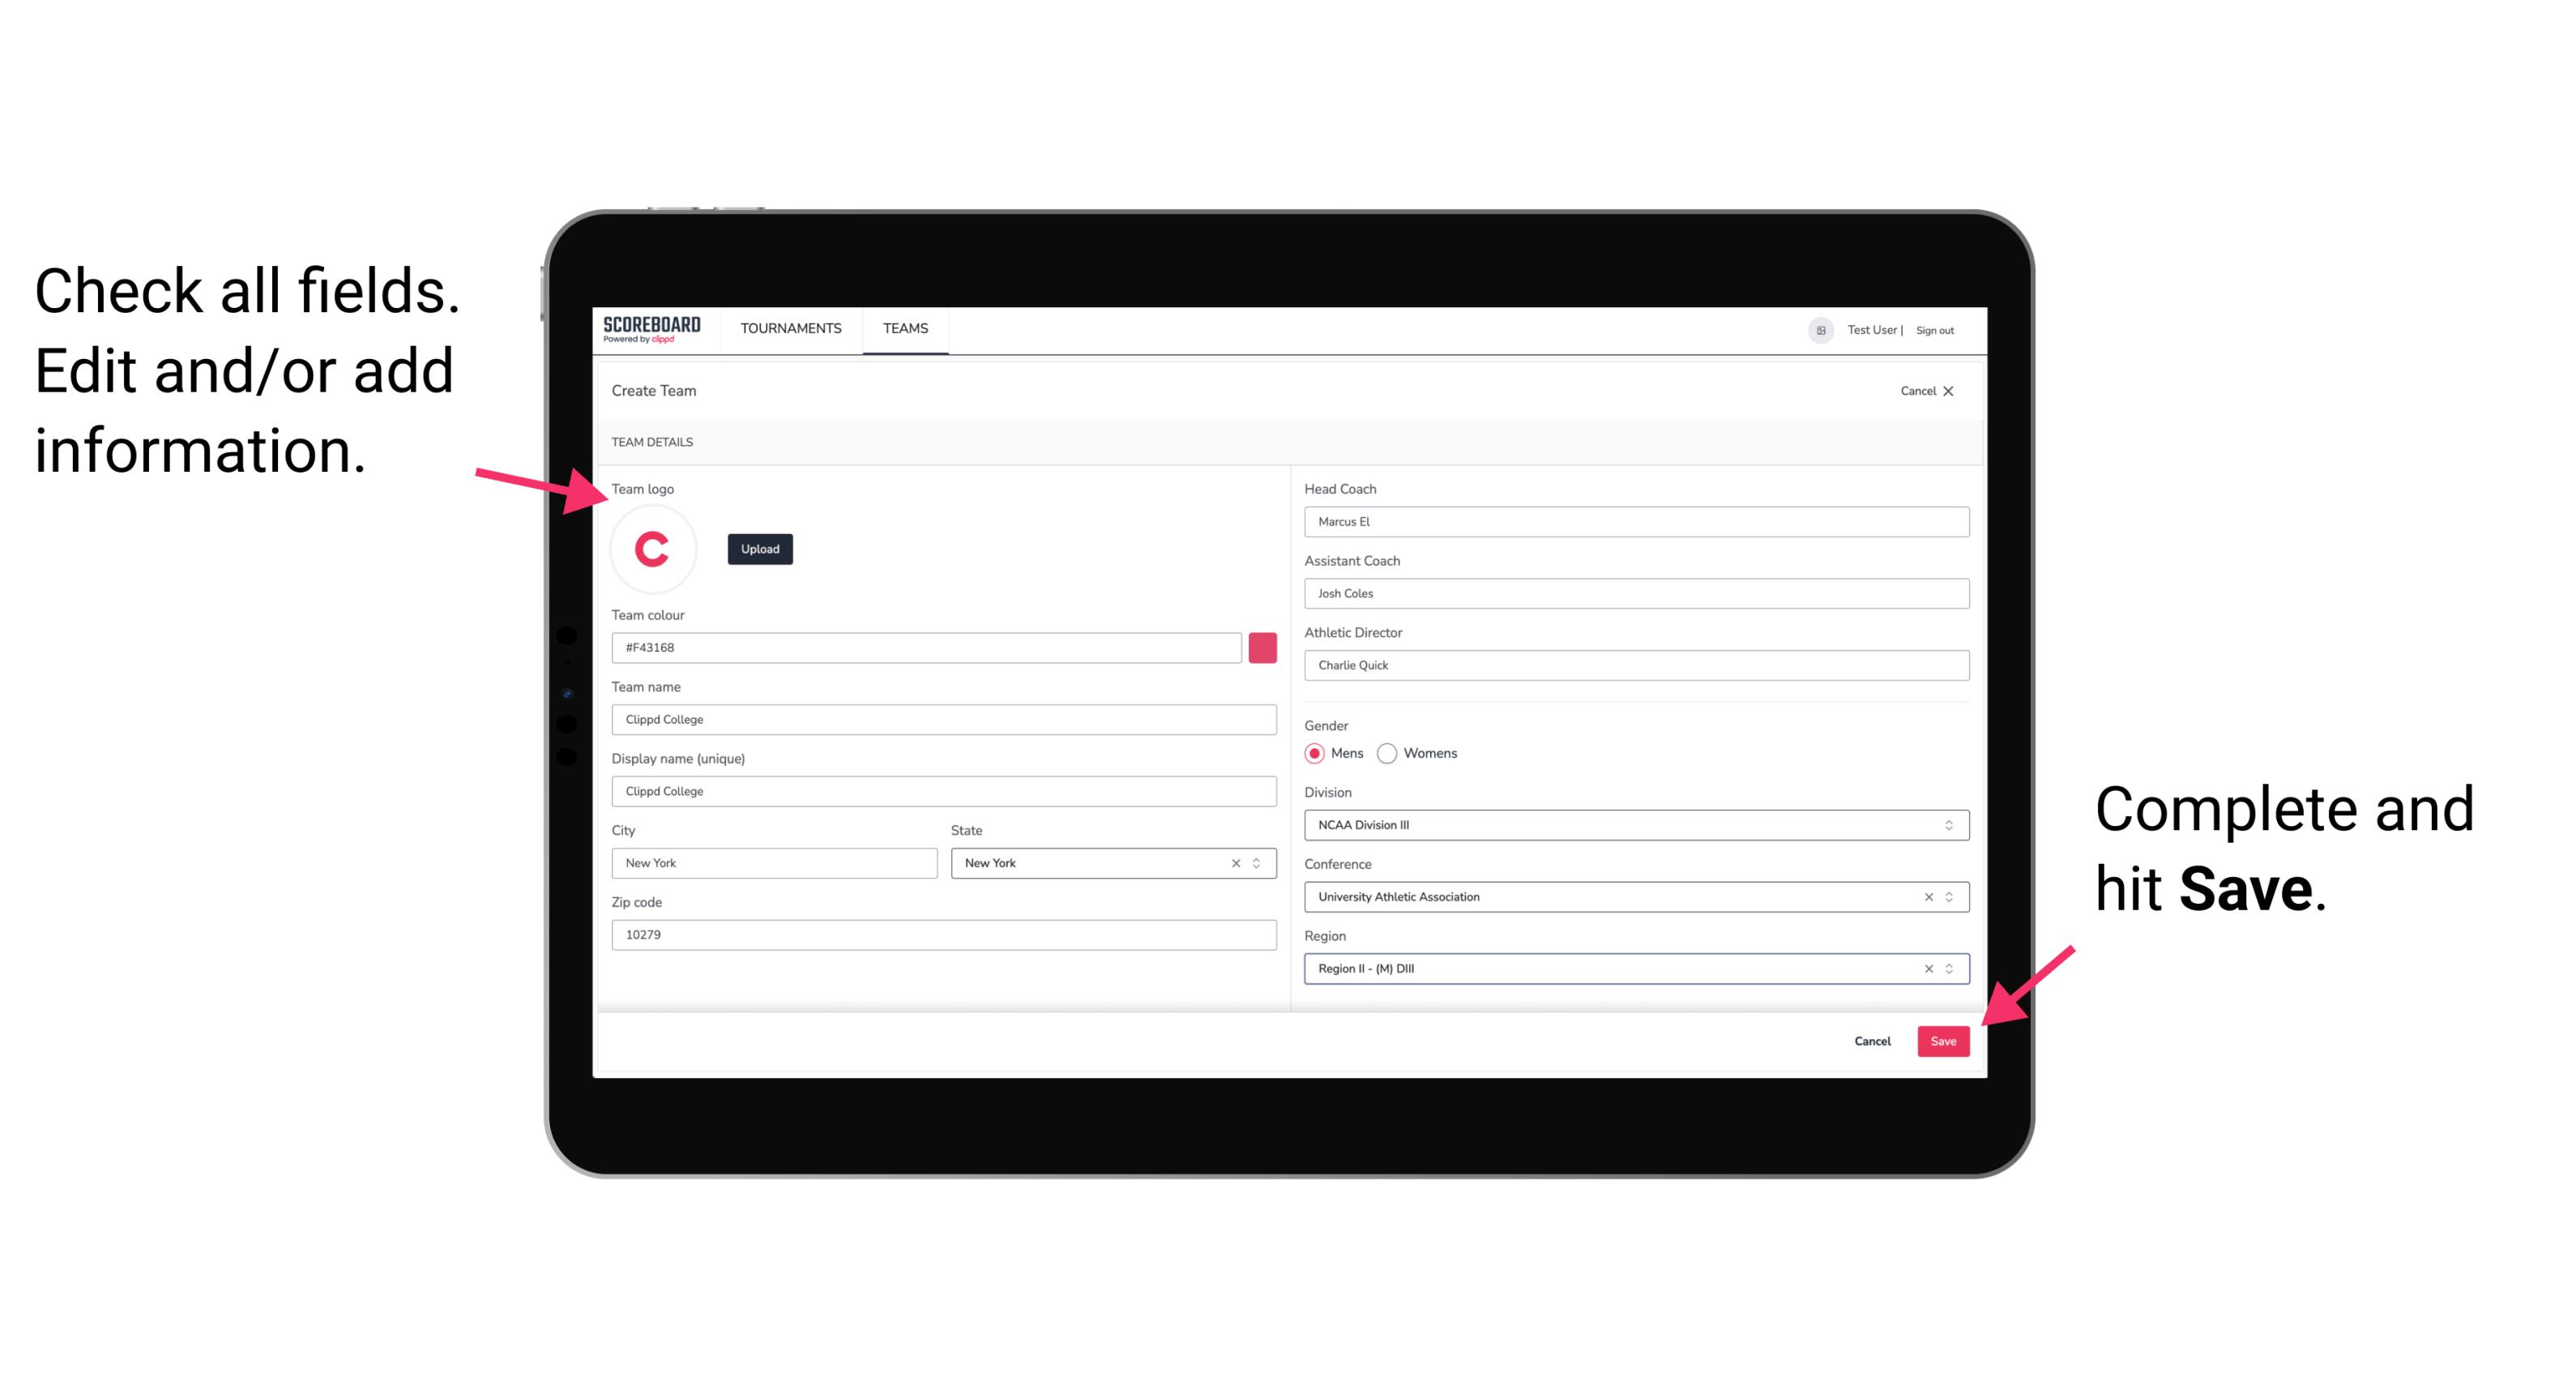Click the Cancel button to discard changes

[1872, 1037]
